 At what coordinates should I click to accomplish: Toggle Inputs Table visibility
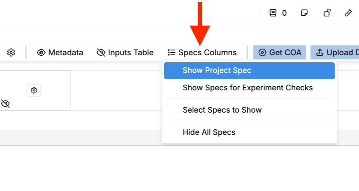pyautogui.click(x=125, y=52)
